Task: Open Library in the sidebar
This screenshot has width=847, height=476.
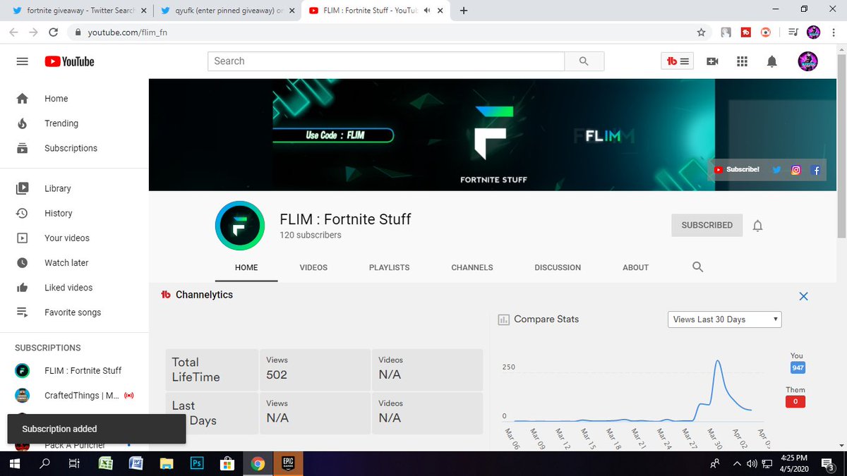Action: [74, 188]
